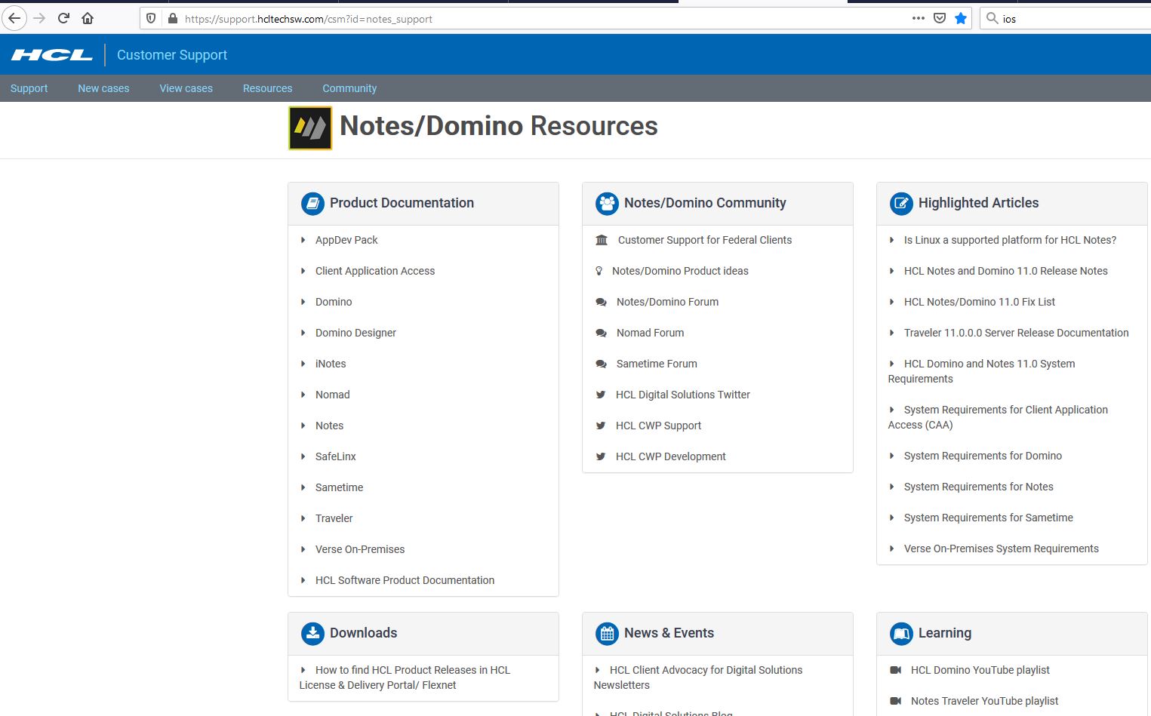The image size is (1151, 716).
Task: Open HCL Notes and Domino 11.0 Release Notes
Action: (x=1006, y=271)
